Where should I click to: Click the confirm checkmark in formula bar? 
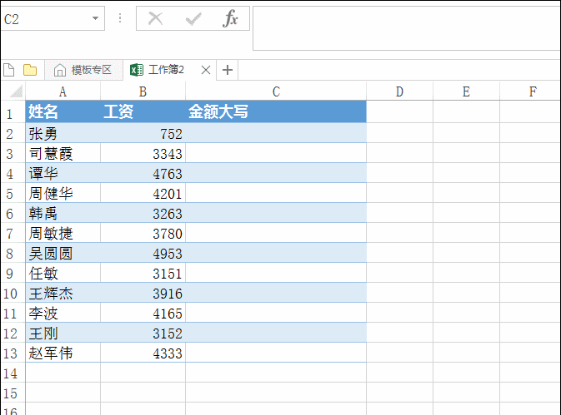tap(193, 18)
